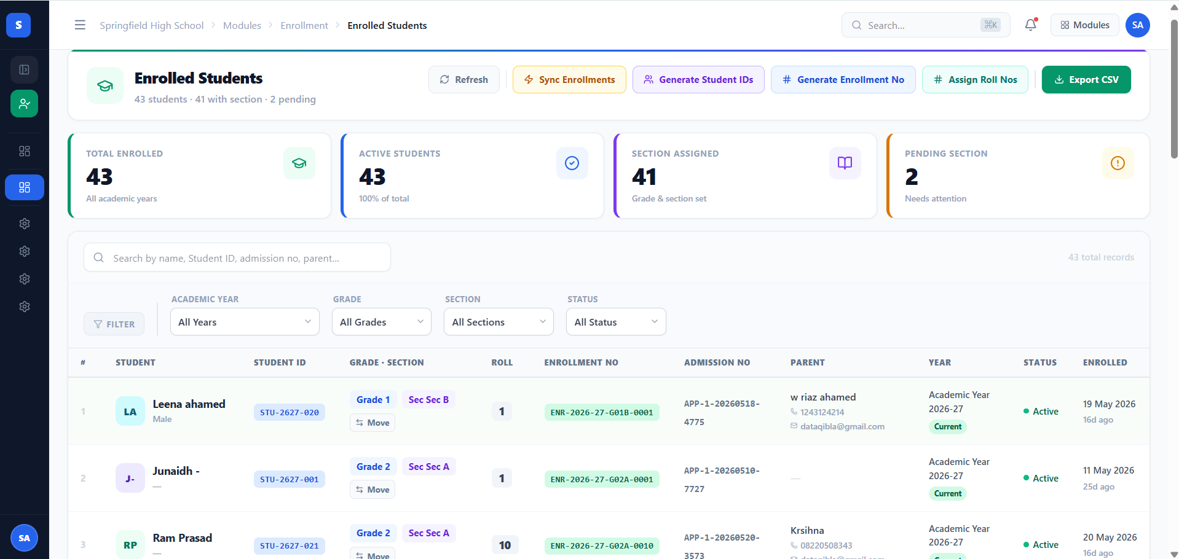This screenshot has width=1179, height=559.
Task: Expand the Academic Year All Years dropdown
Action: [x=245, y=322]
